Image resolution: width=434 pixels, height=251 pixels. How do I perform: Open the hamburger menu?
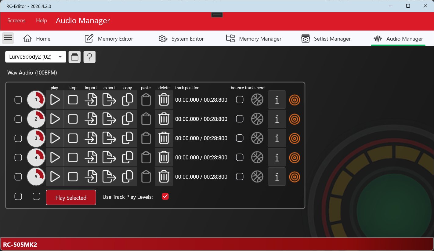8,38
